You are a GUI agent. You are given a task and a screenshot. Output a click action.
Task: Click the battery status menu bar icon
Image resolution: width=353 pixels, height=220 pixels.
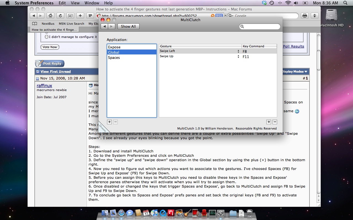[x=305, y=3]
